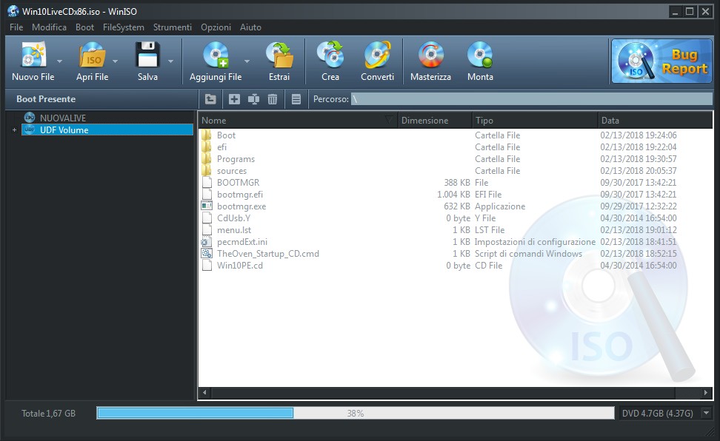Click the Crea disc icon
The height and width of the screenshot is (441, 720).
330,55
